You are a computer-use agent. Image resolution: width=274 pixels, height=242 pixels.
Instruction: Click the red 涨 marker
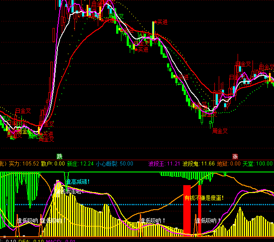(x=235, y=156)
